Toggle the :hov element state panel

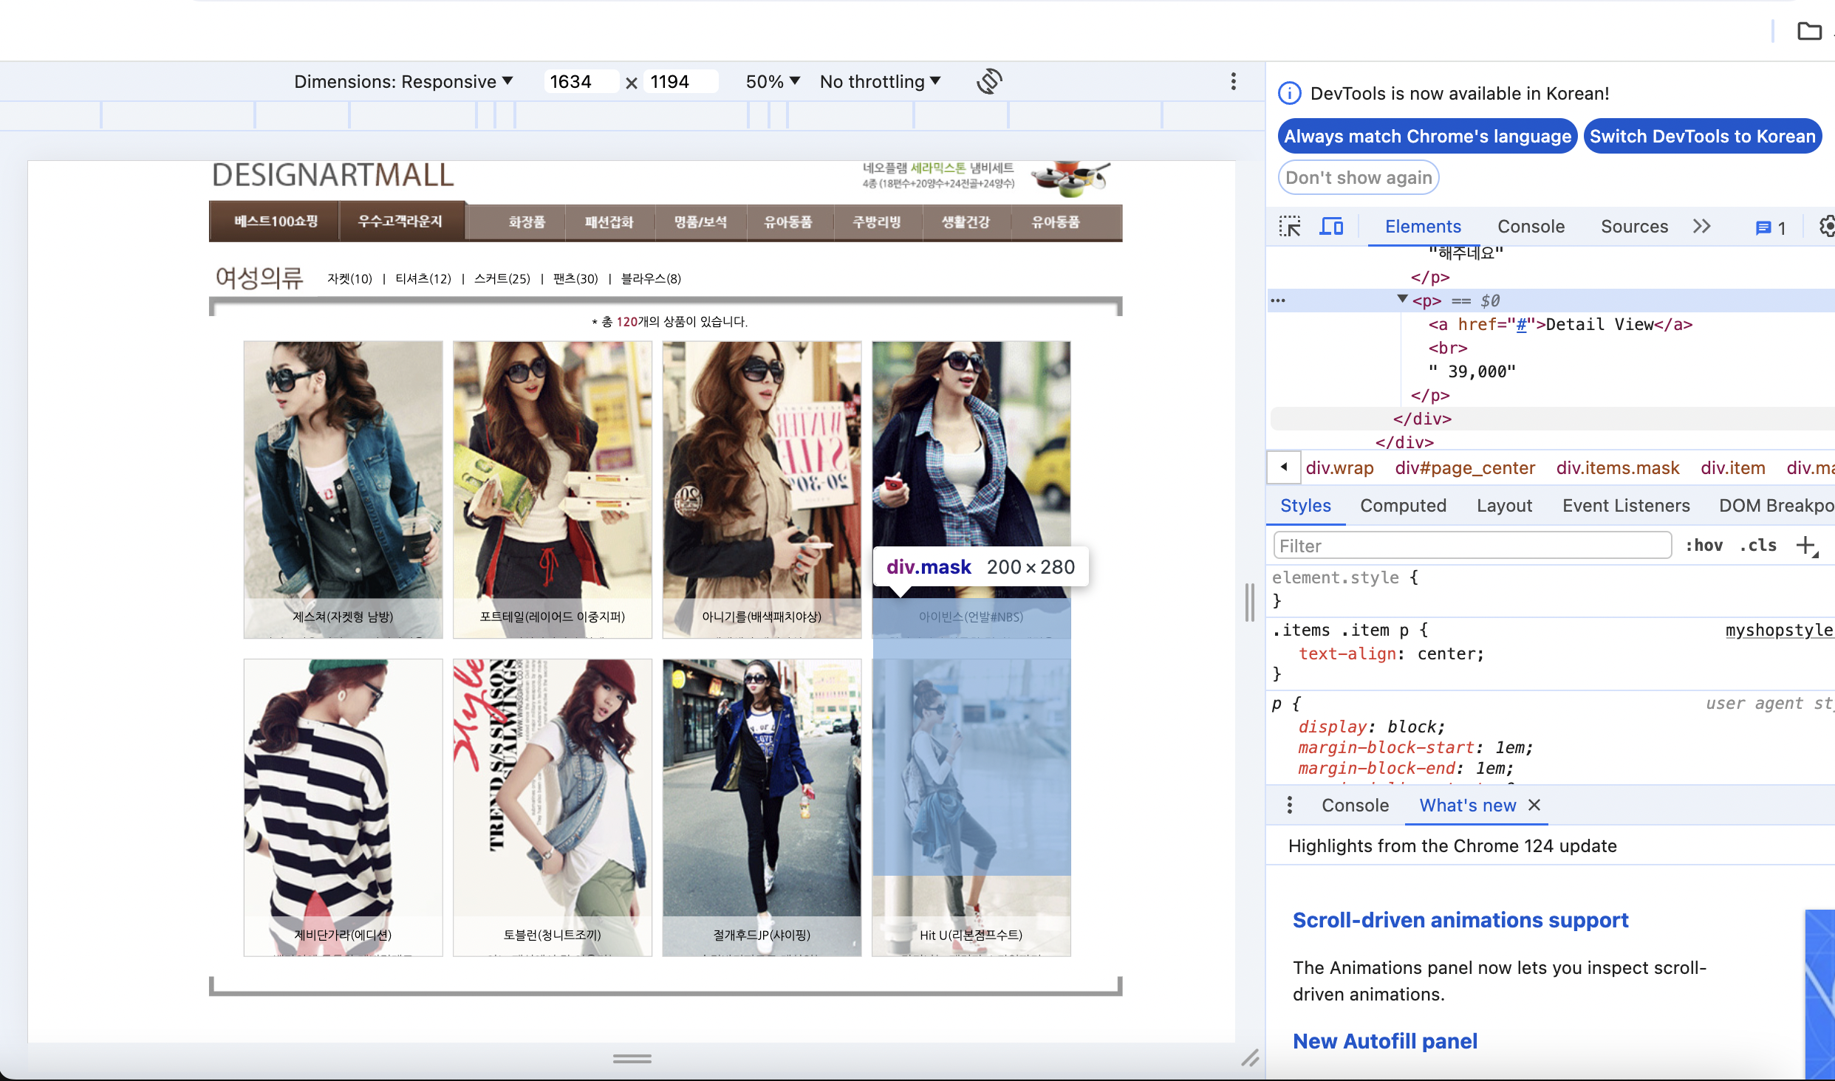(1704, 546)
